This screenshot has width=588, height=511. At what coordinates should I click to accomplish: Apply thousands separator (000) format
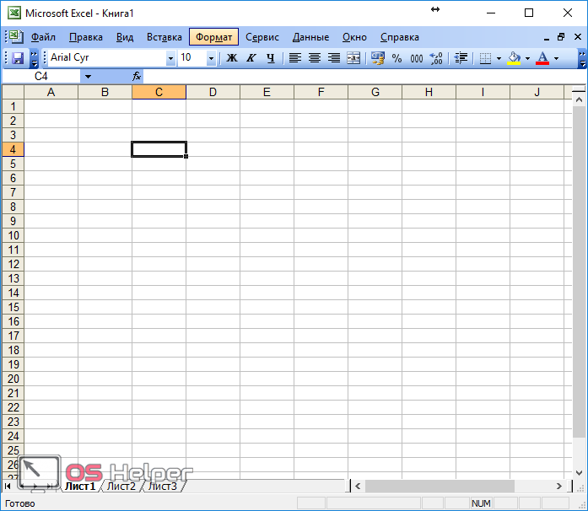coord(416,58)
